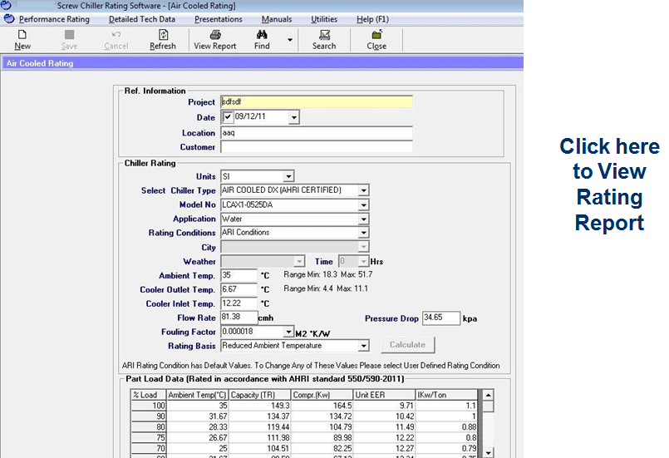Click the Flow Rate field
The width and height of the screenshot is (669, 458).
(x=239, y=318)
